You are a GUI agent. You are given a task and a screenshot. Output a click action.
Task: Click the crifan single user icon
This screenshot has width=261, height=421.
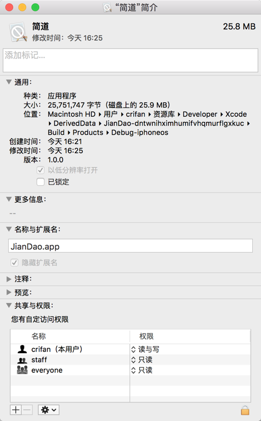tap(22, 349)
